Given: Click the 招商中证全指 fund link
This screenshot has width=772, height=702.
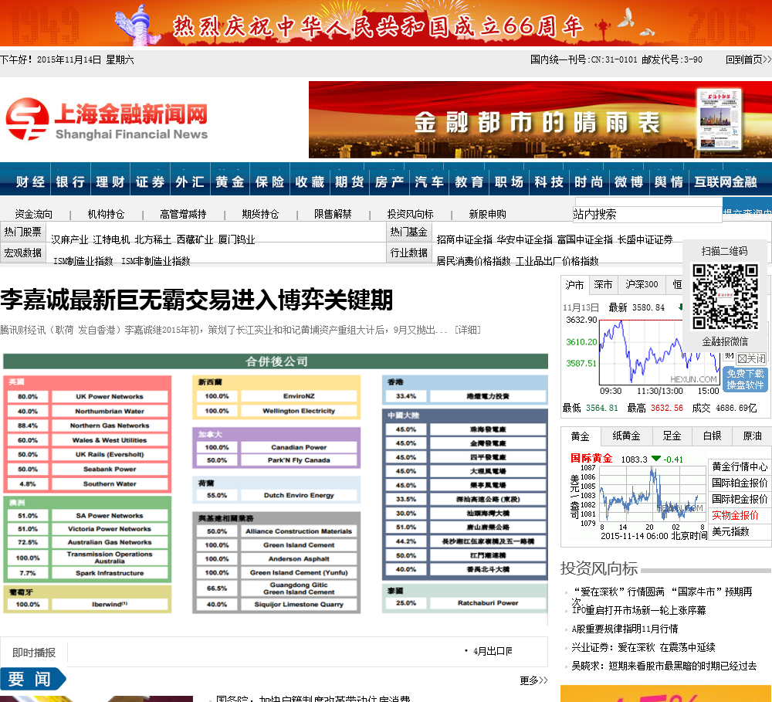Looking at the screenshot, I should 464,239.
